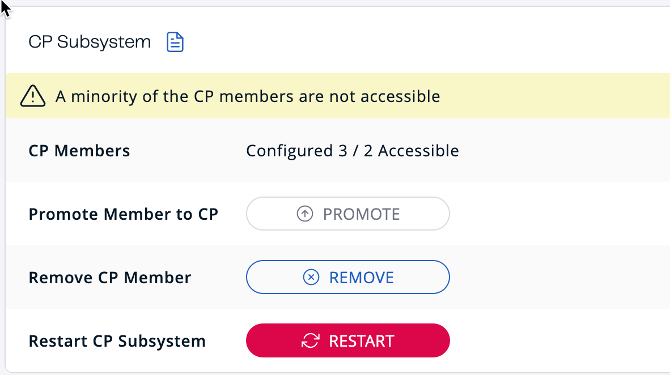Trigger the RESTART action
This screenshot has height=375, width=670.
347,340
